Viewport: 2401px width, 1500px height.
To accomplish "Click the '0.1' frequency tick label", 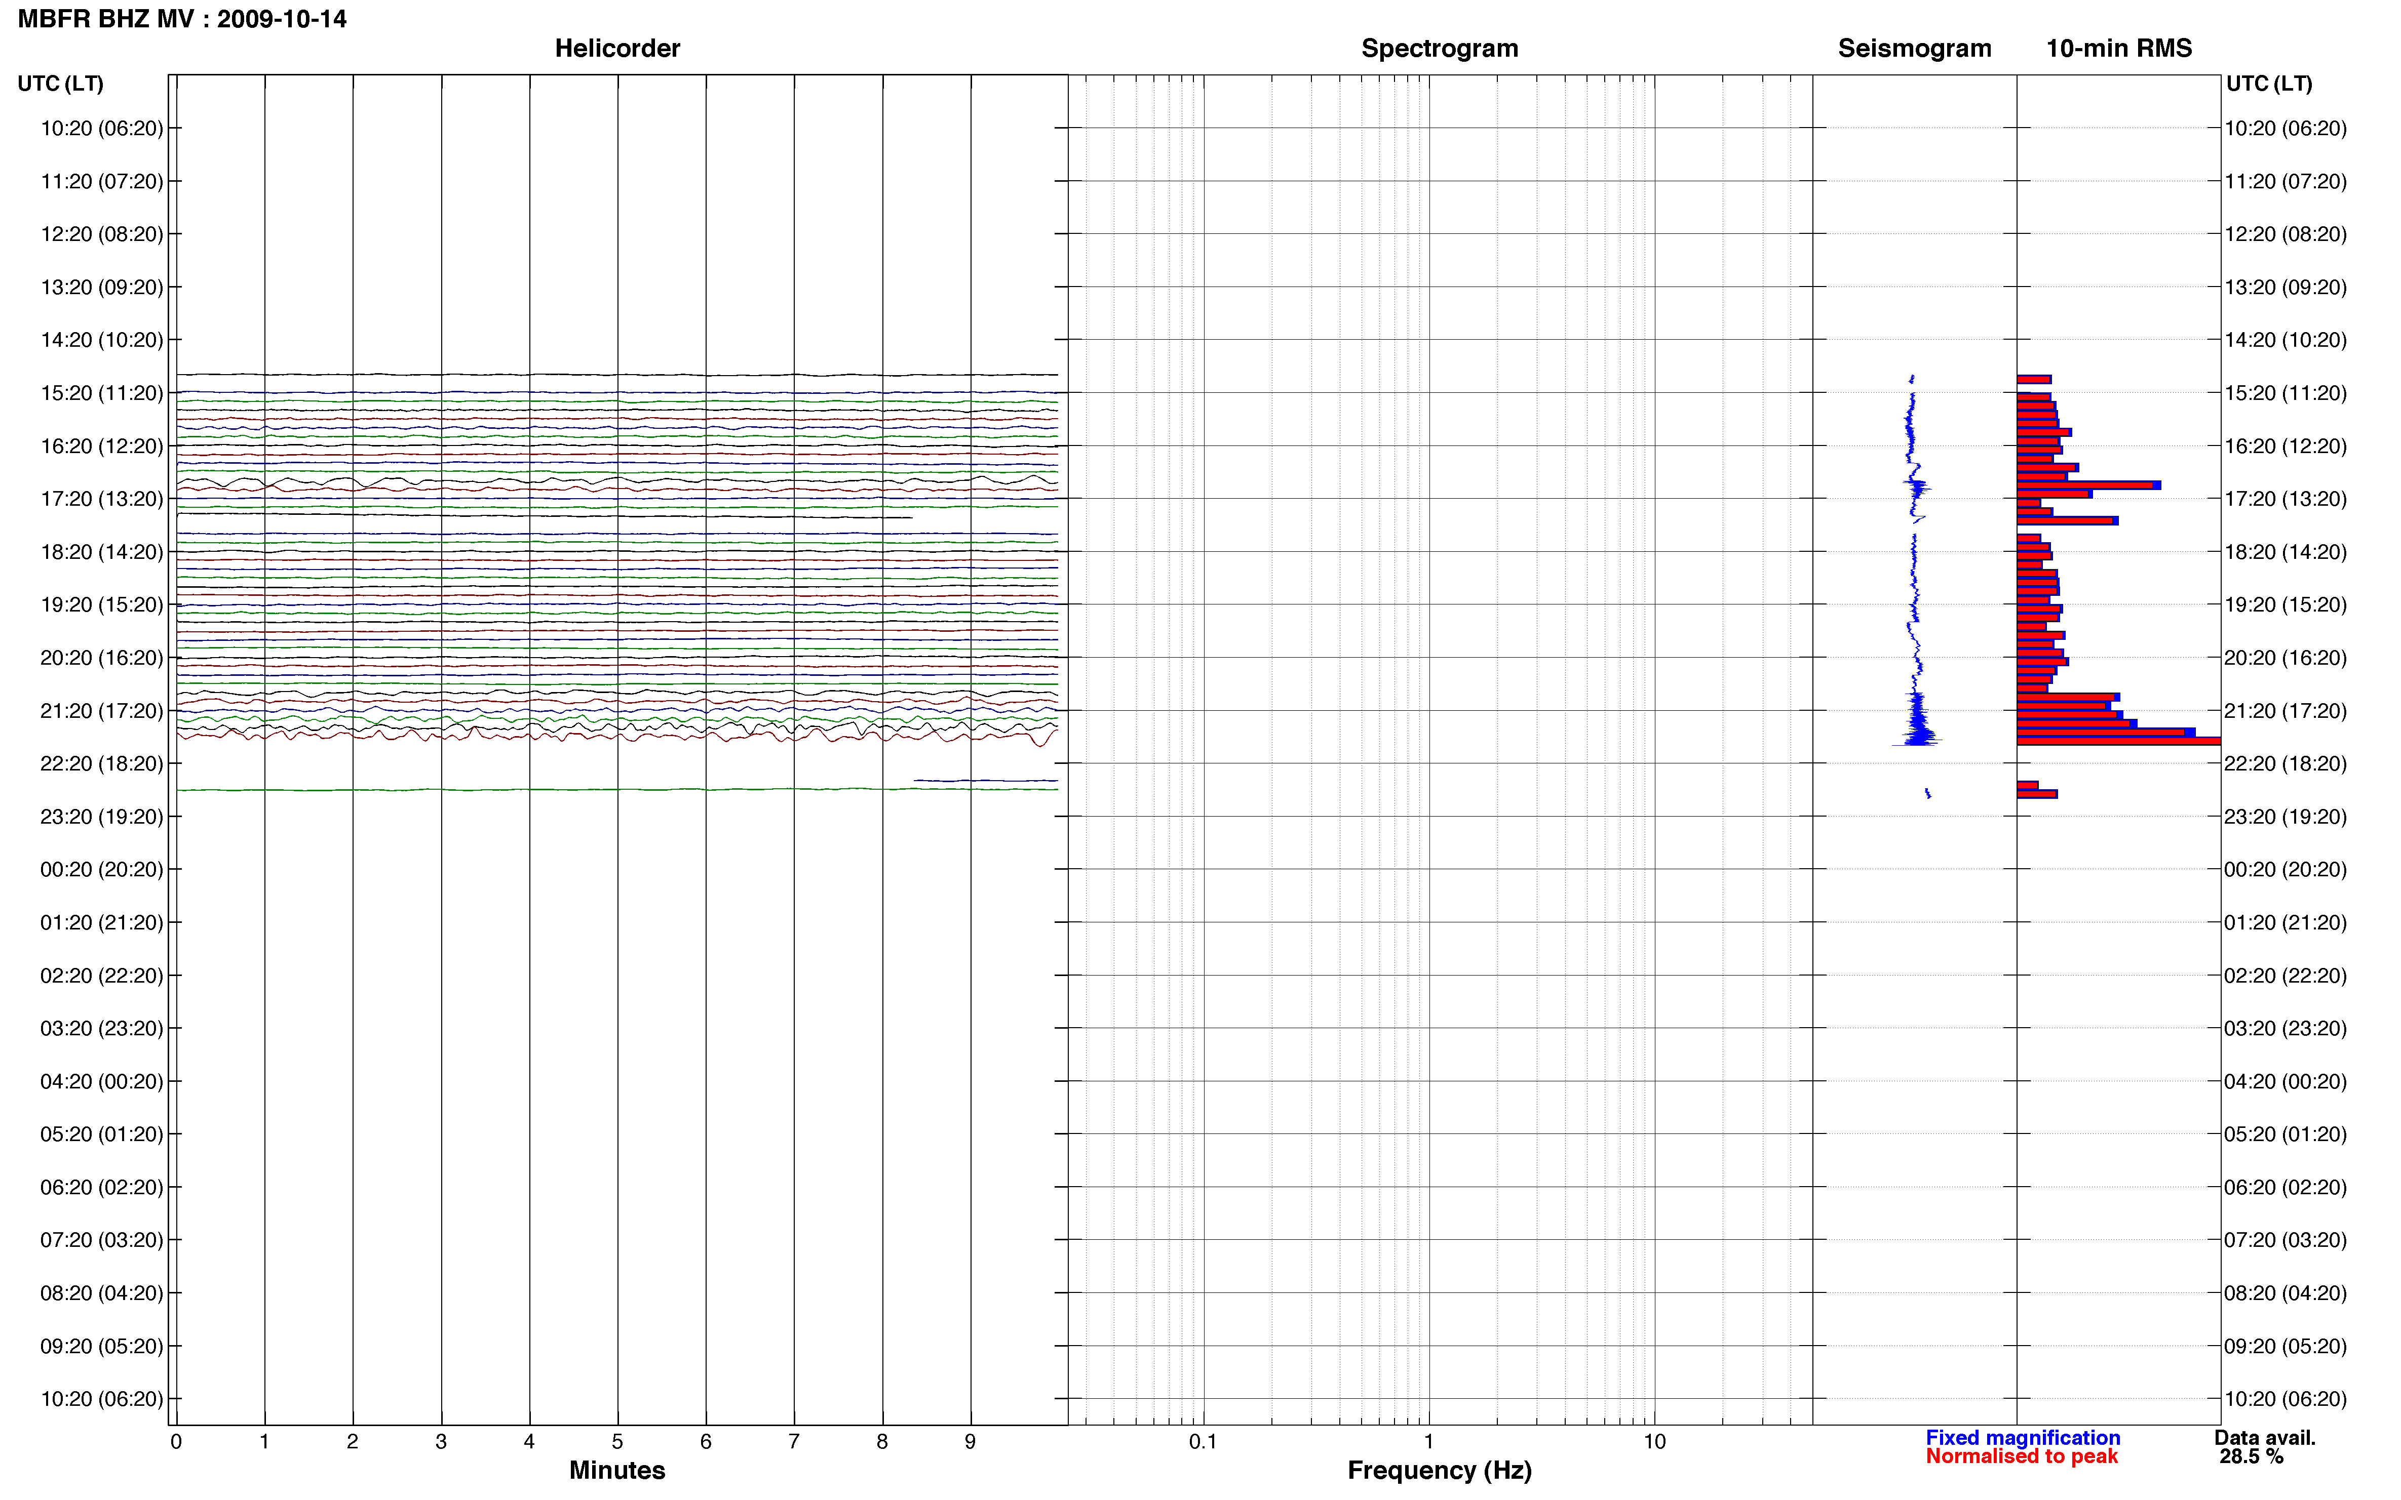I will click(x=1203, y=1441).
